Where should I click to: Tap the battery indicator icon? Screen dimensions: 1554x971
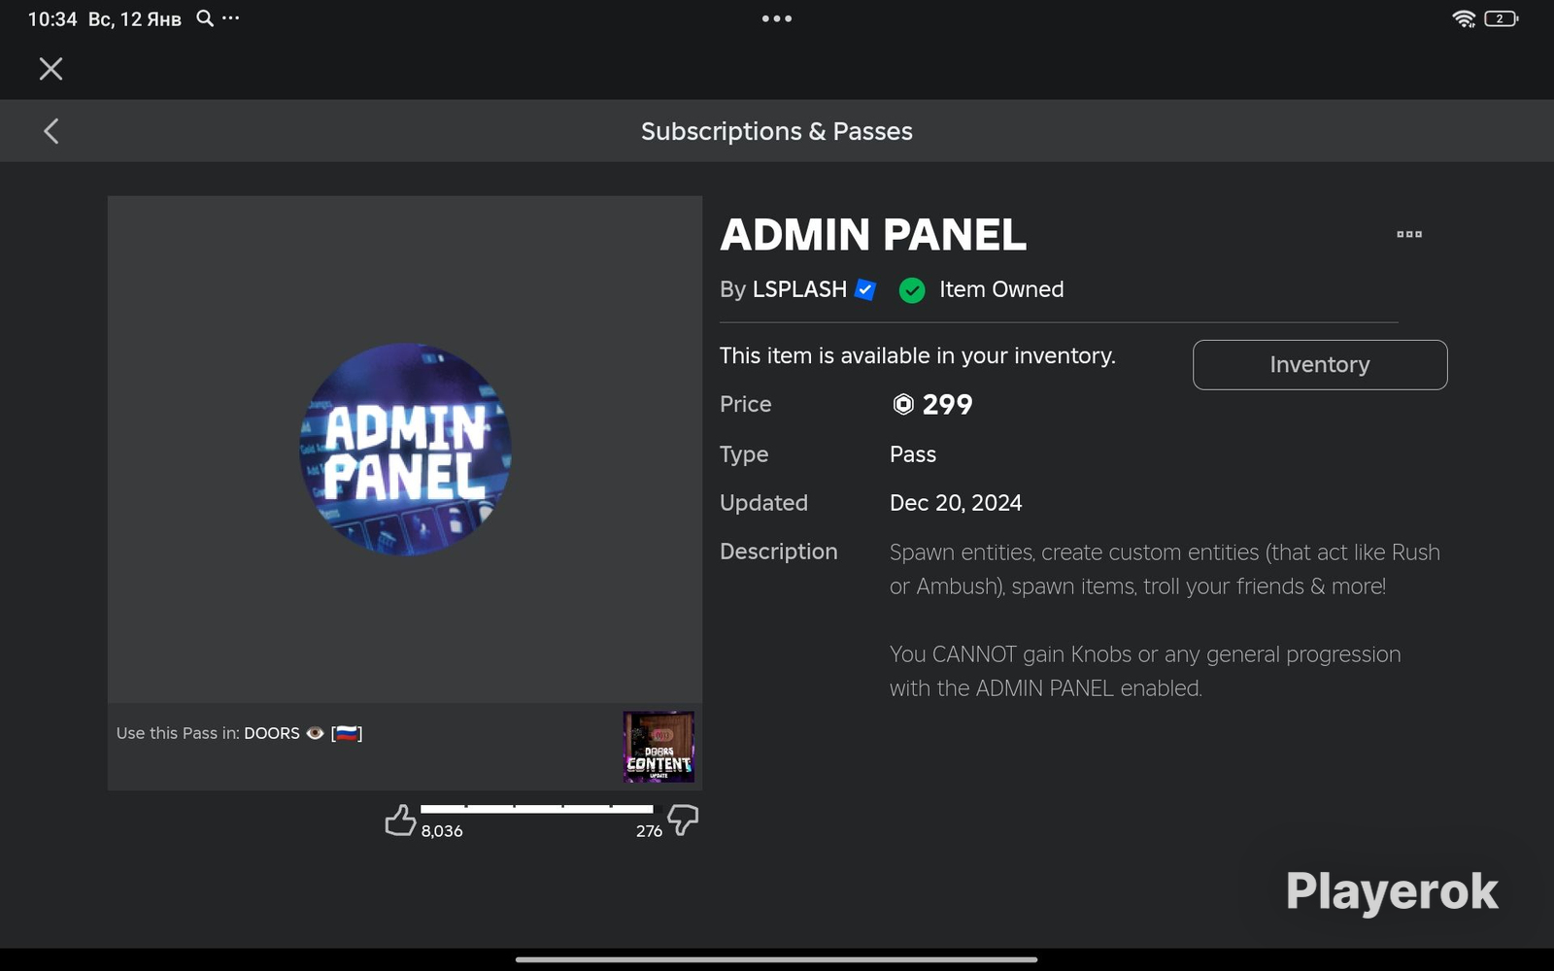[1501, 18]
